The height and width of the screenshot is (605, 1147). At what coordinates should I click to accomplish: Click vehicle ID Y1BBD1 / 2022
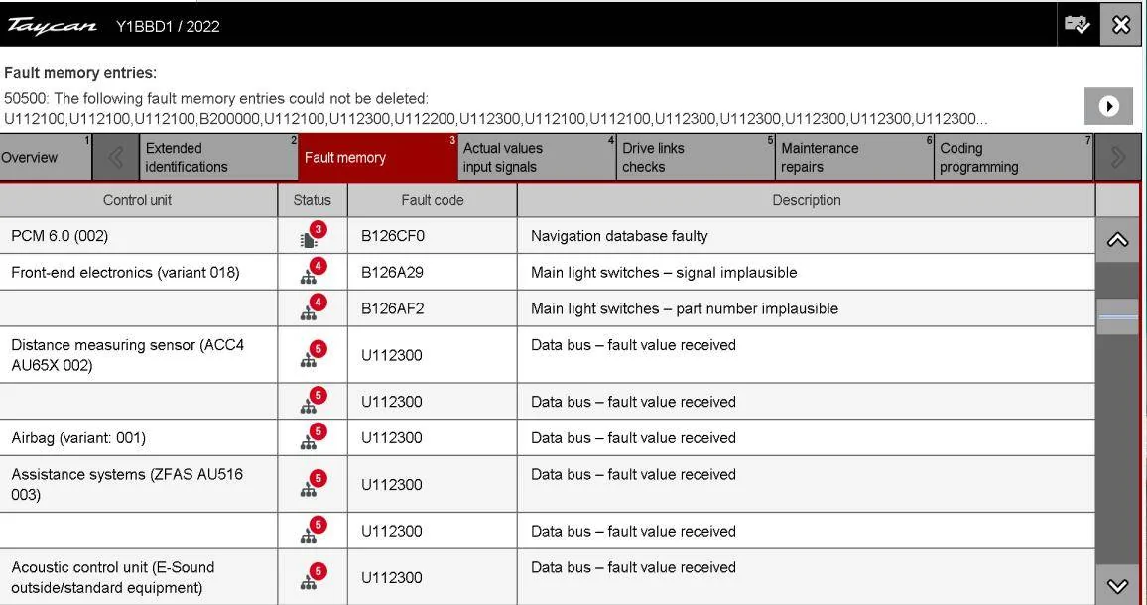[168, 27]
